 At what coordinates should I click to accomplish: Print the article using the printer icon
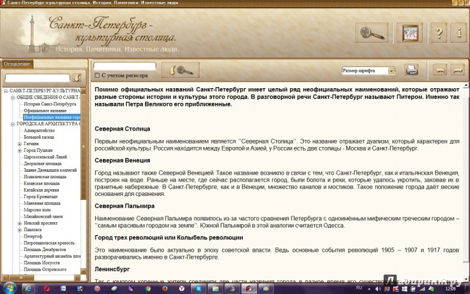point(411,70)
